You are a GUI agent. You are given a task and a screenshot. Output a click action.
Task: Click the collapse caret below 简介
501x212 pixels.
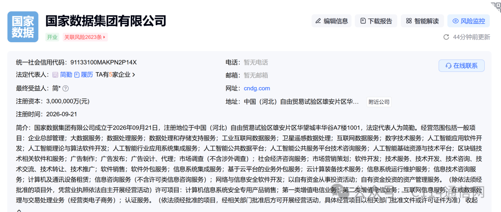coord(19,211)
